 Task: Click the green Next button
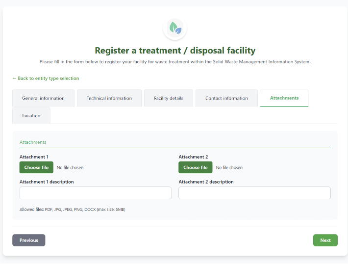[x=325, y=240]
